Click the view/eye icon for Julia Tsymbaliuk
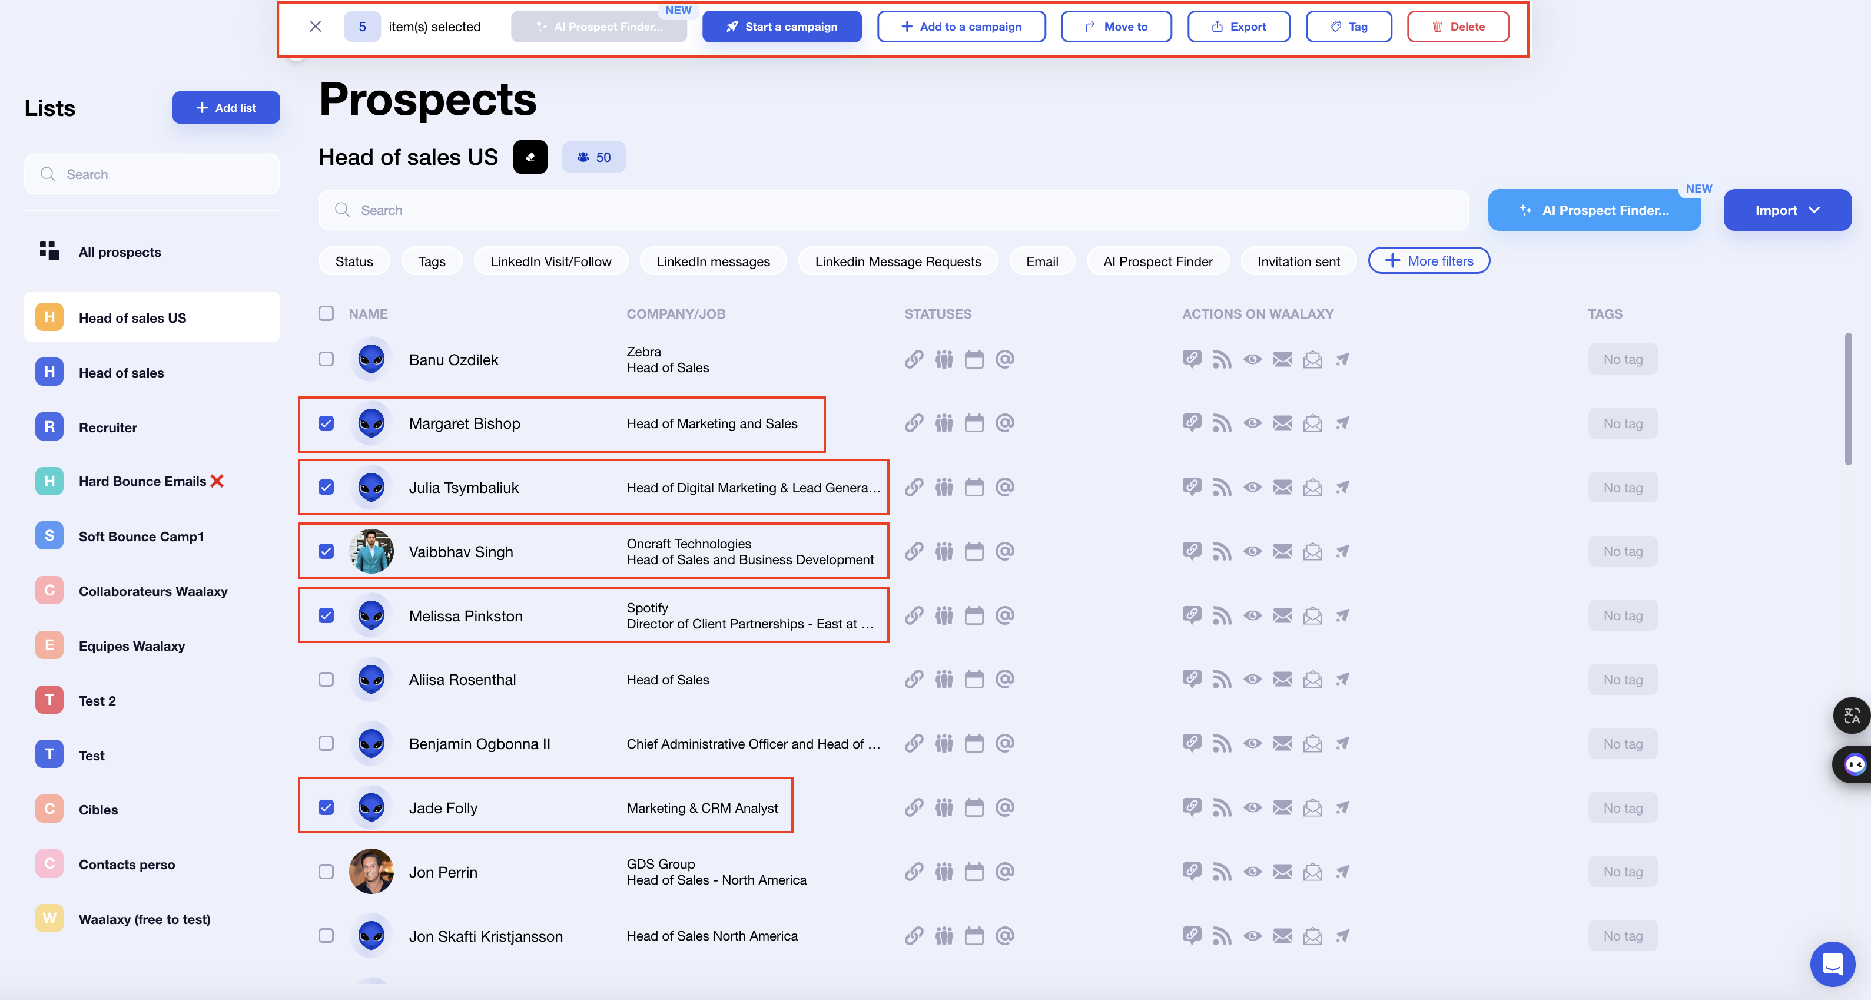Image resolution: width=1871 pixels, height=1000 pixels. [x=1252, y=488]
